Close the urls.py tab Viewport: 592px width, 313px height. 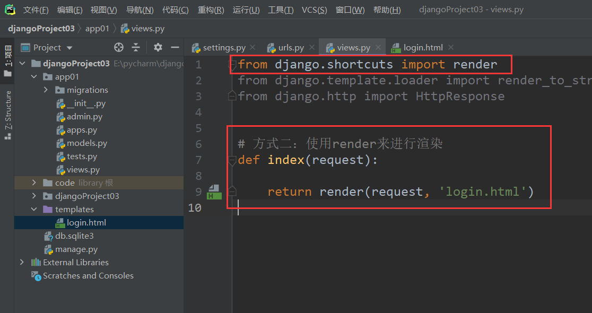tap(312, 48)
